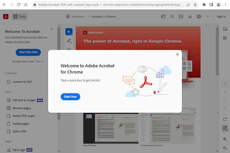
Task: Go to the Chrome home page
Action: (26, 5)
